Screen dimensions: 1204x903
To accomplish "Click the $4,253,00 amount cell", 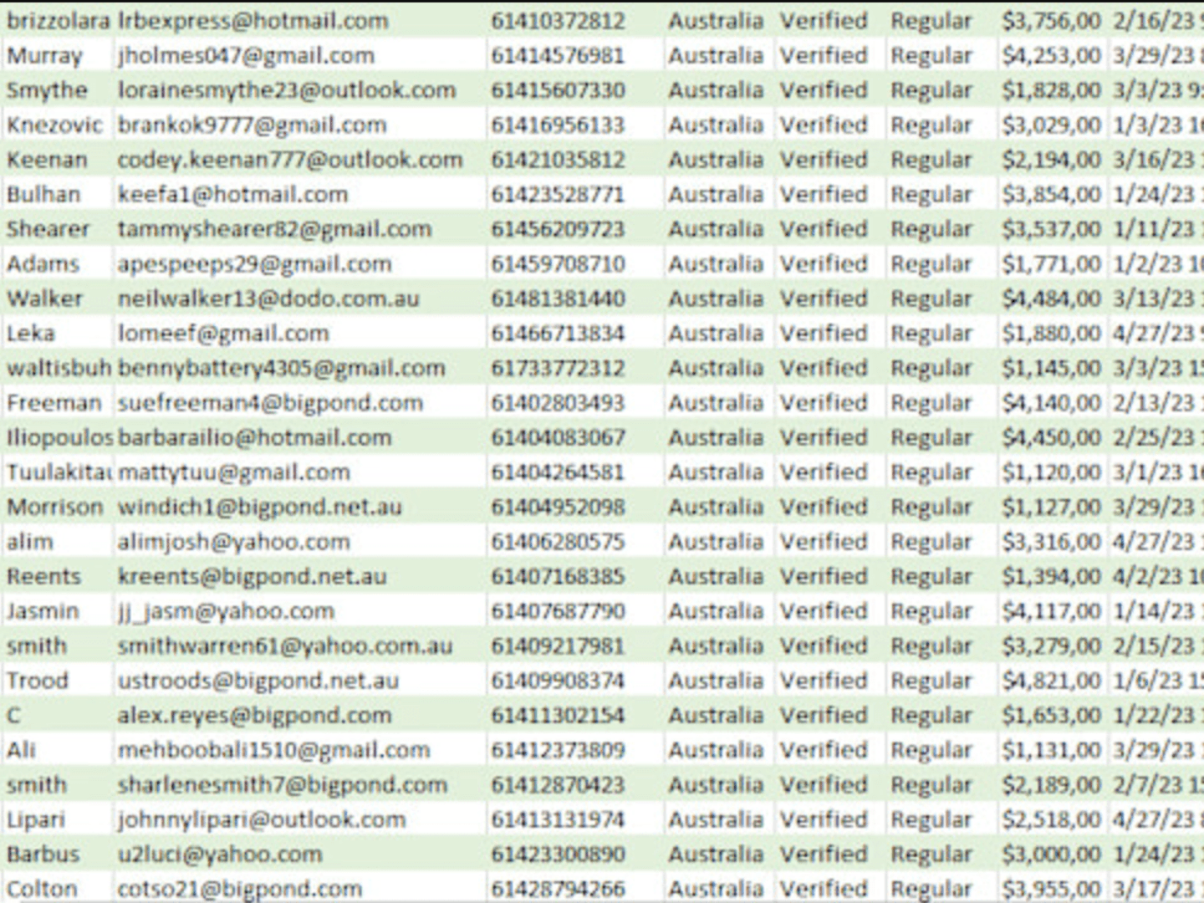I will [x=1053, y=56].
